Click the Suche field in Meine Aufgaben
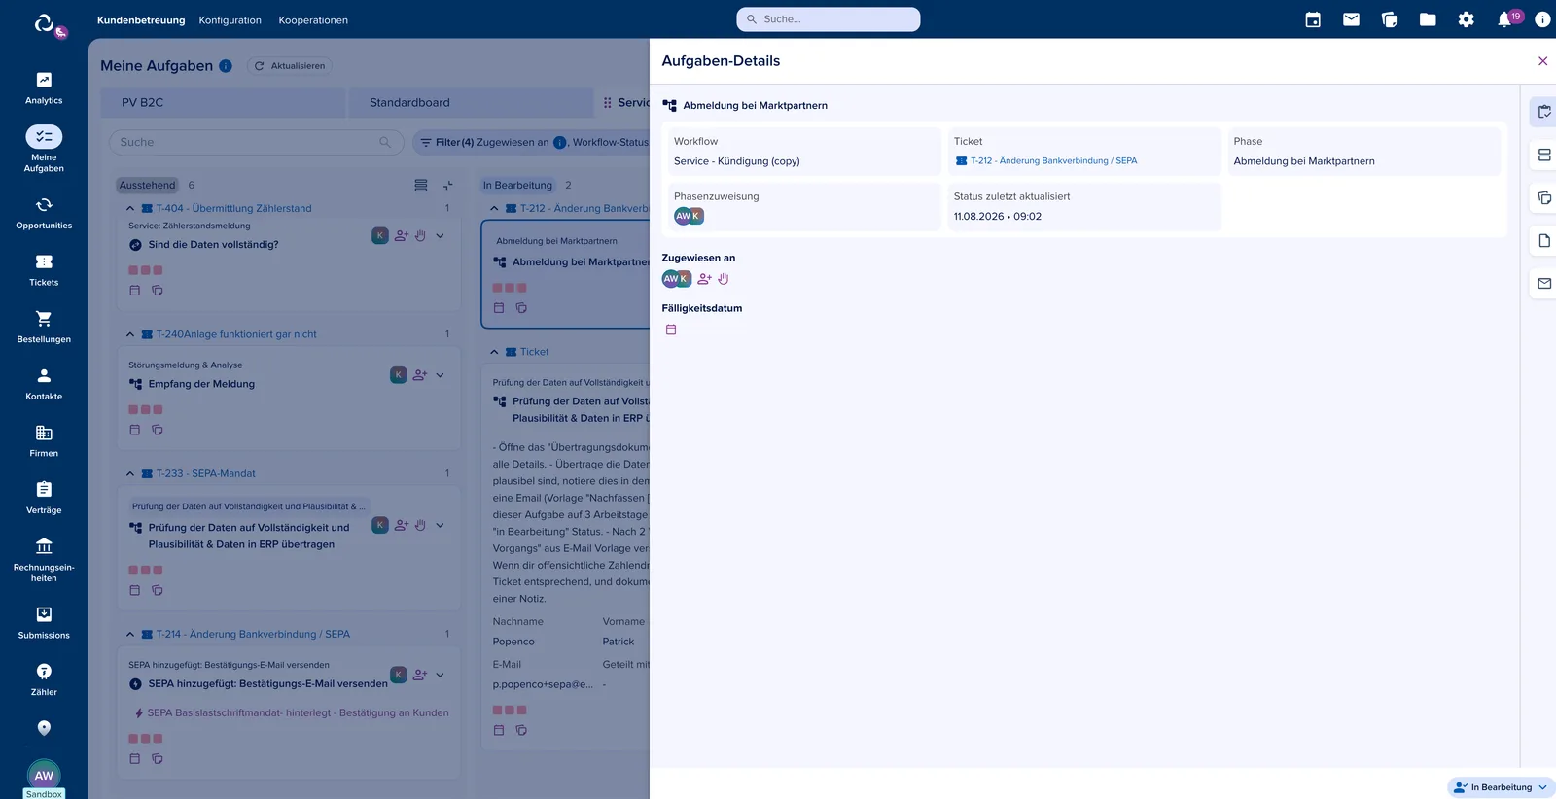The height and width of the screenshot is (799, 1556). pos(256,143)
